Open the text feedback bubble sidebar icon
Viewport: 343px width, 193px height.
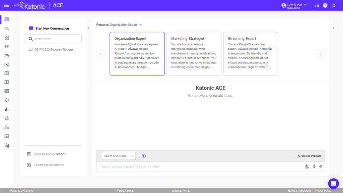pos(7,91)
